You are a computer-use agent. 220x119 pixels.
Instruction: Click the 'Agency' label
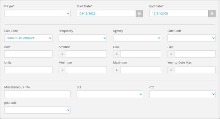(x=118, y=31)
